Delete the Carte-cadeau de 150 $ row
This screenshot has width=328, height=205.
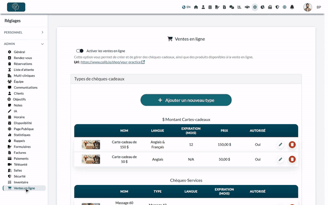click(x=292, y=145)
